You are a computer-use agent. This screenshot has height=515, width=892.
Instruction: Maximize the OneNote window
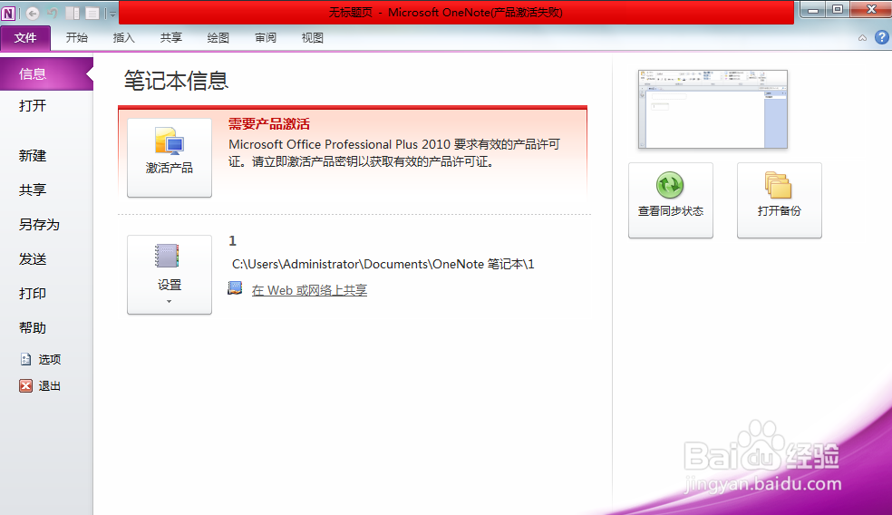(838, 10)
